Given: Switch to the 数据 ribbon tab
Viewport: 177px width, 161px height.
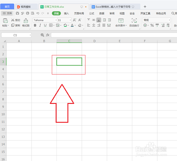Looking at the screenshot, I should [102, 14].
